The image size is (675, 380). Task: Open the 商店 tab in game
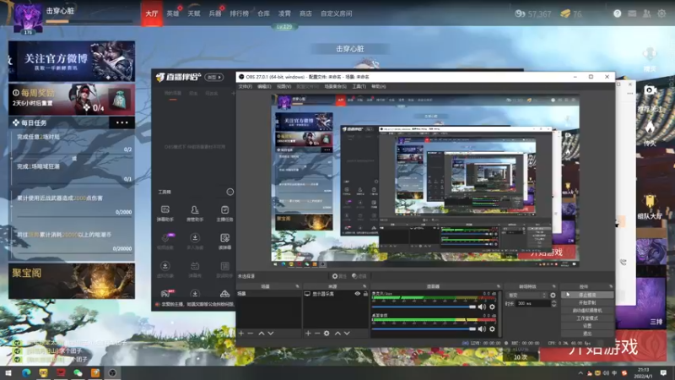tap(305, 14)
